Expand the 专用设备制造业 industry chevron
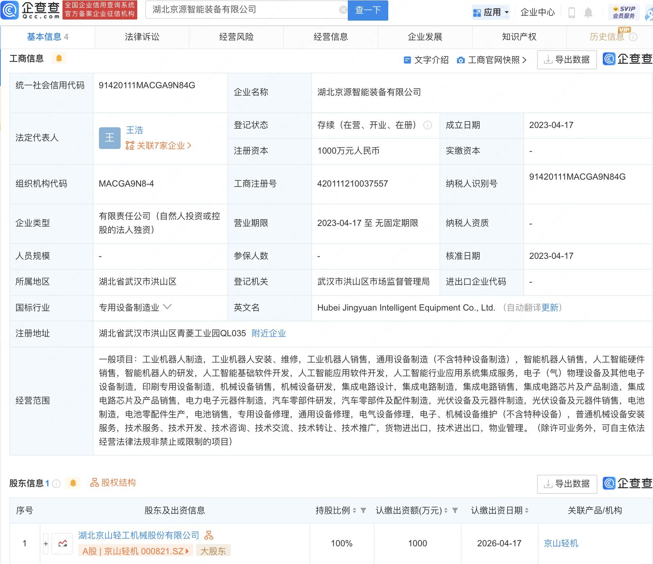The height and width of the screenshot is (564, 653). click(x=167, y=307)
